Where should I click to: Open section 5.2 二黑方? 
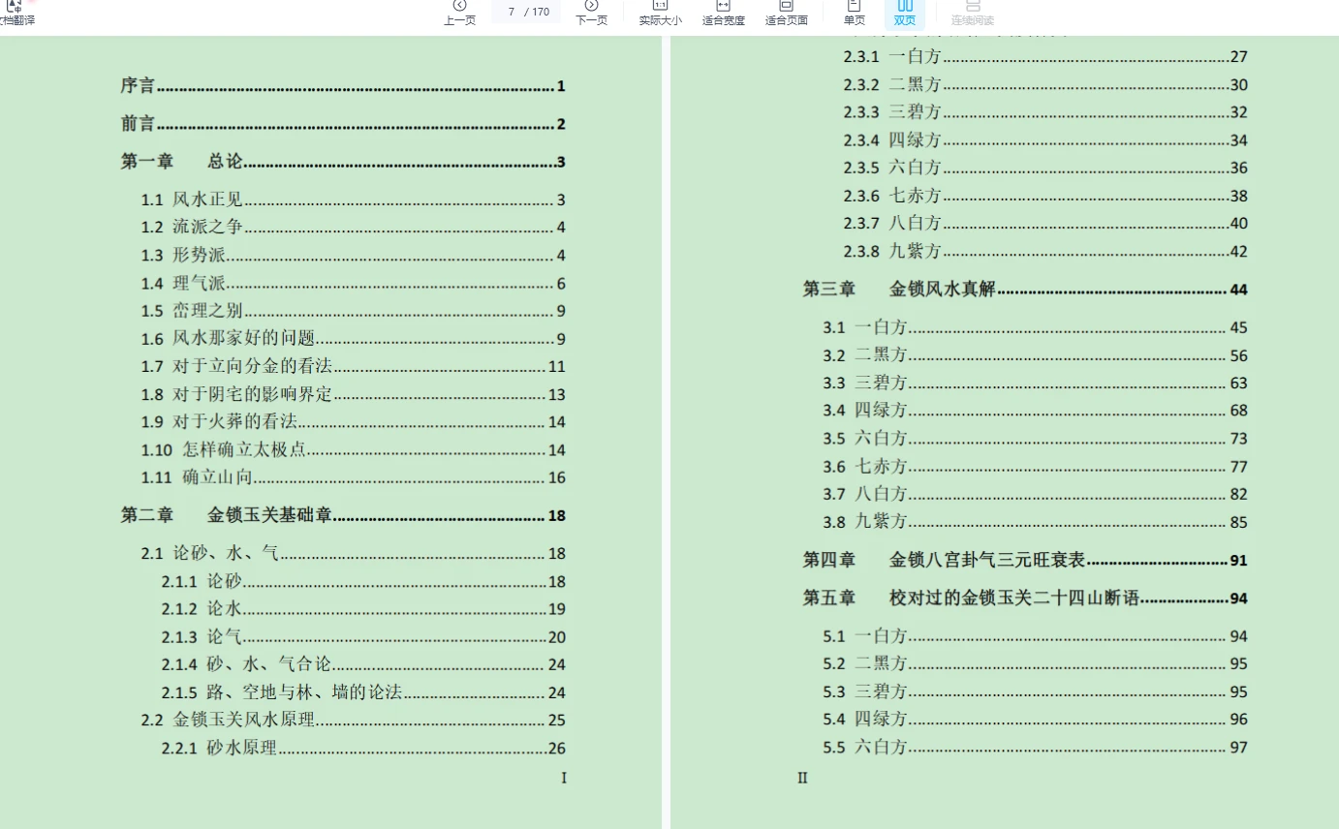1036,663
